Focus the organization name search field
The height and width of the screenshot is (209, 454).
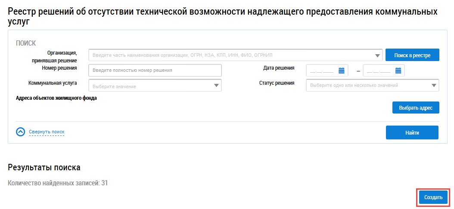[x=235, y=55]
